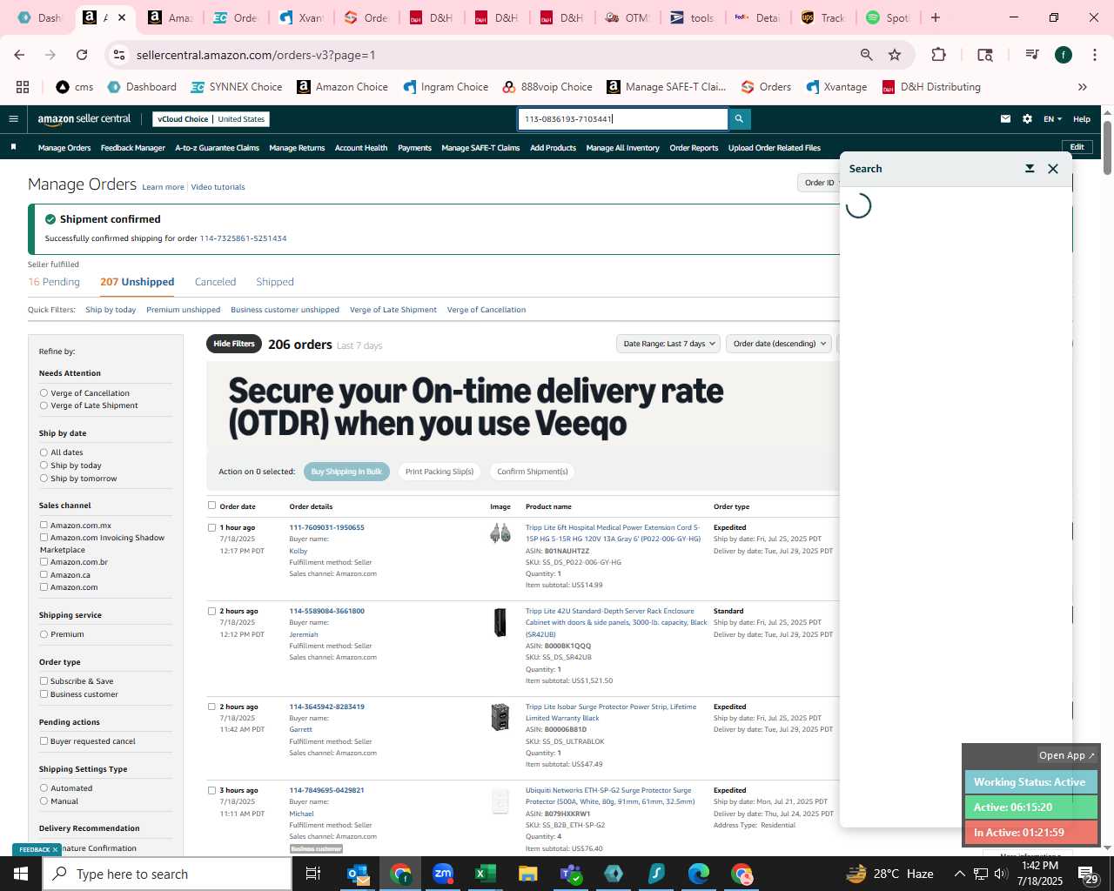Screen dimensions: 1114x891
Task: Open the Order date (descending) sort dropdown
Action: click(x=779, y=344)
